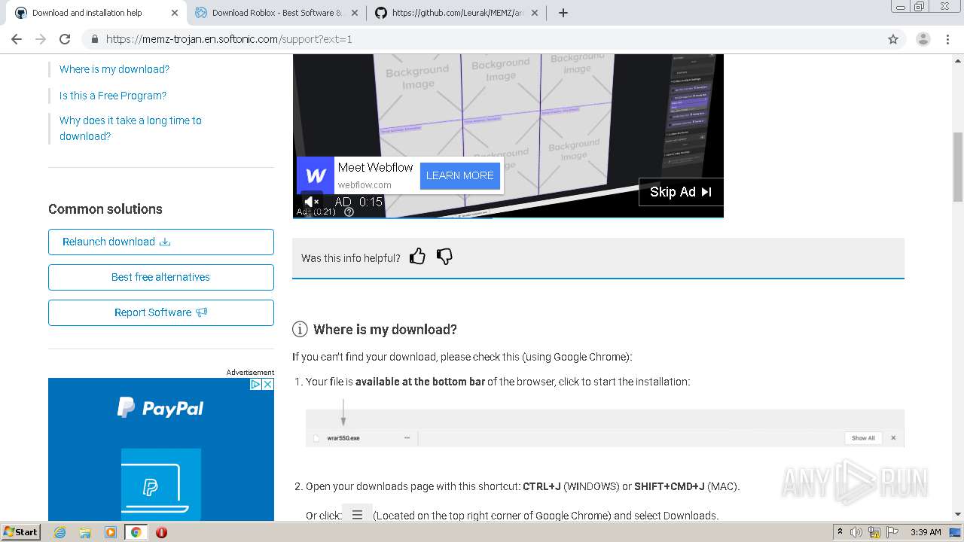This screenshot has height=542, width=964.
Task: Open 'Why does it take a long time' link
Action: [130, 128]
